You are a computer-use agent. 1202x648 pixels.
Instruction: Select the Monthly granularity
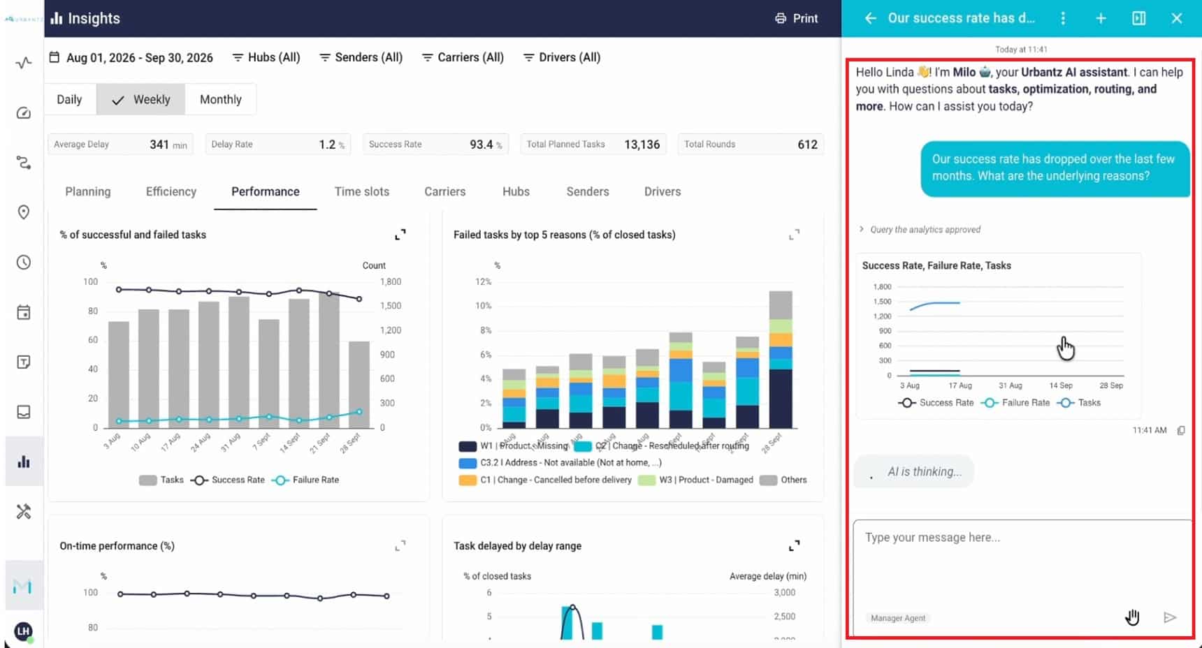[221, 99]
